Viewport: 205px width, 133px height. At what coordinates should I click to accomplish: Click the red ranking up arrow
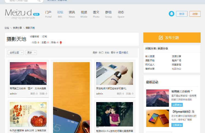tap(61, 42)
